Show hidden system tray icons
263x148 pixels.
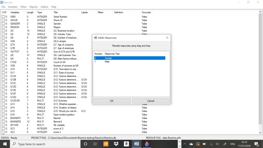[185, 144]
